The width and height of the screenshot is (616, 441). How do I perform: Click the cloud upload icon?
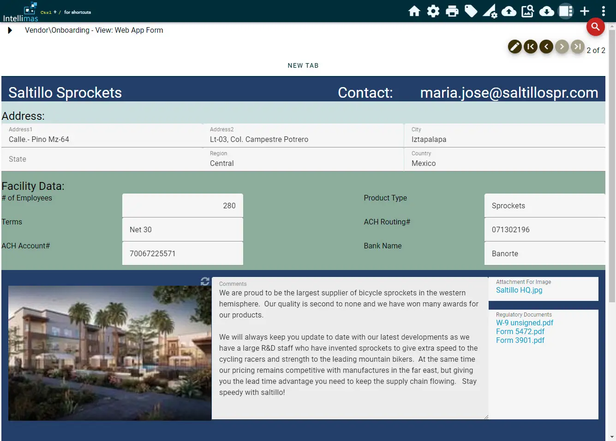pos(508,11)
